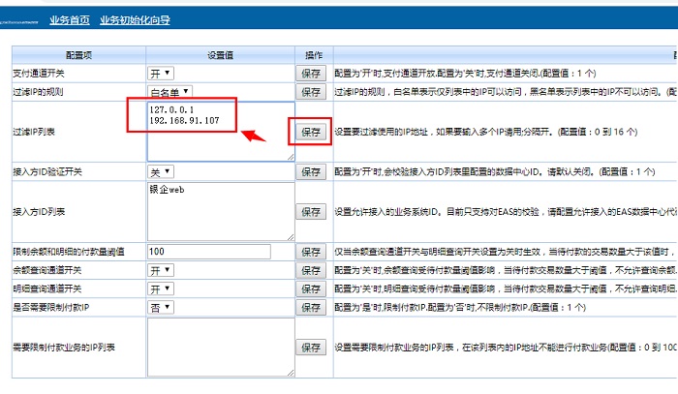Click the empty 需要限制付款业务的IP列表 text area

click(220, 347)
